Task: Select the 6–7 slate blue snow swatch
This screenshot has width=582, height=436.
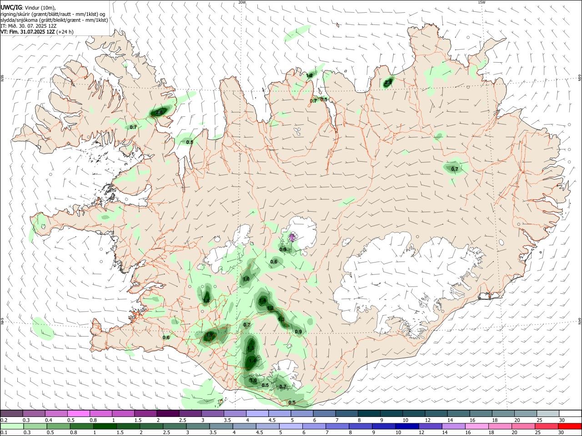Action: point(324,414)
